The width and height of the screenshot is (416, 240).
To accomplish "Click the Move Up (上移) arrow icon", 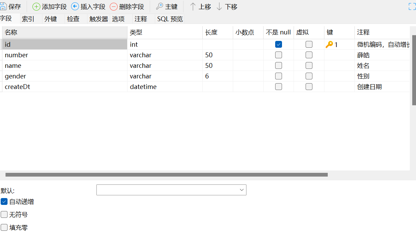I will [x=193, y=7].
